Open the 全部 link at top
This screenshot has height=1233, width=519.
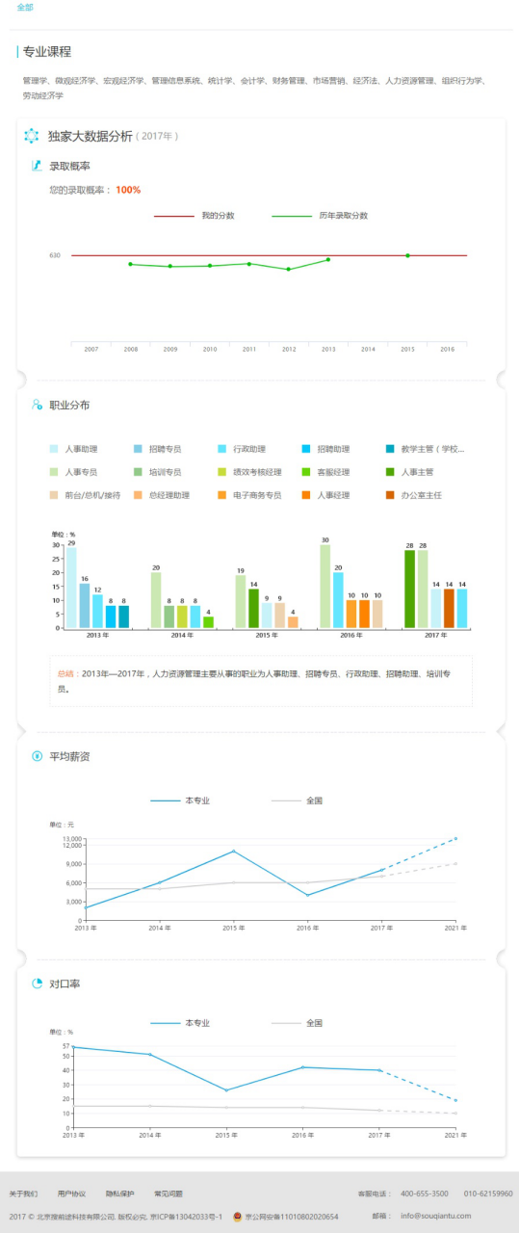pos(25,8)
